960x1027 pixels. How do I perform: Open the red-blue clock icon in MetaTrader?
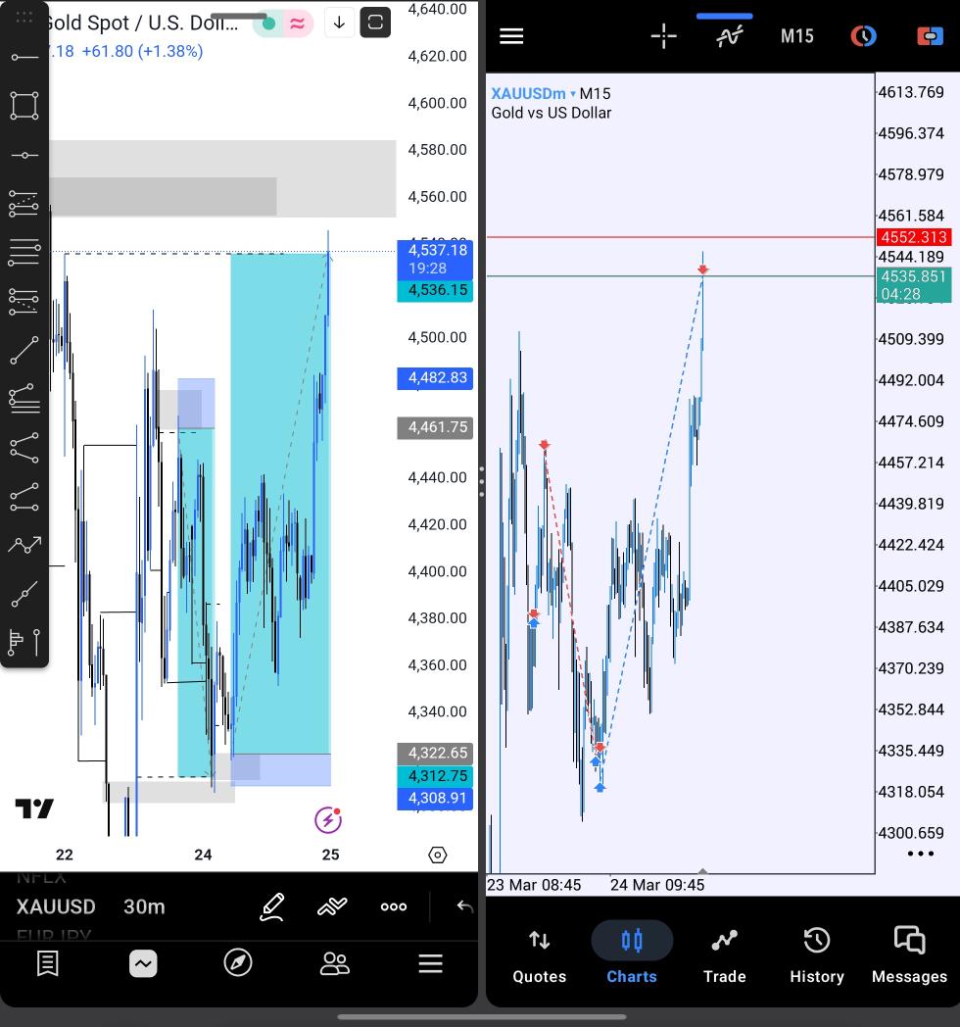coord(863,36)
